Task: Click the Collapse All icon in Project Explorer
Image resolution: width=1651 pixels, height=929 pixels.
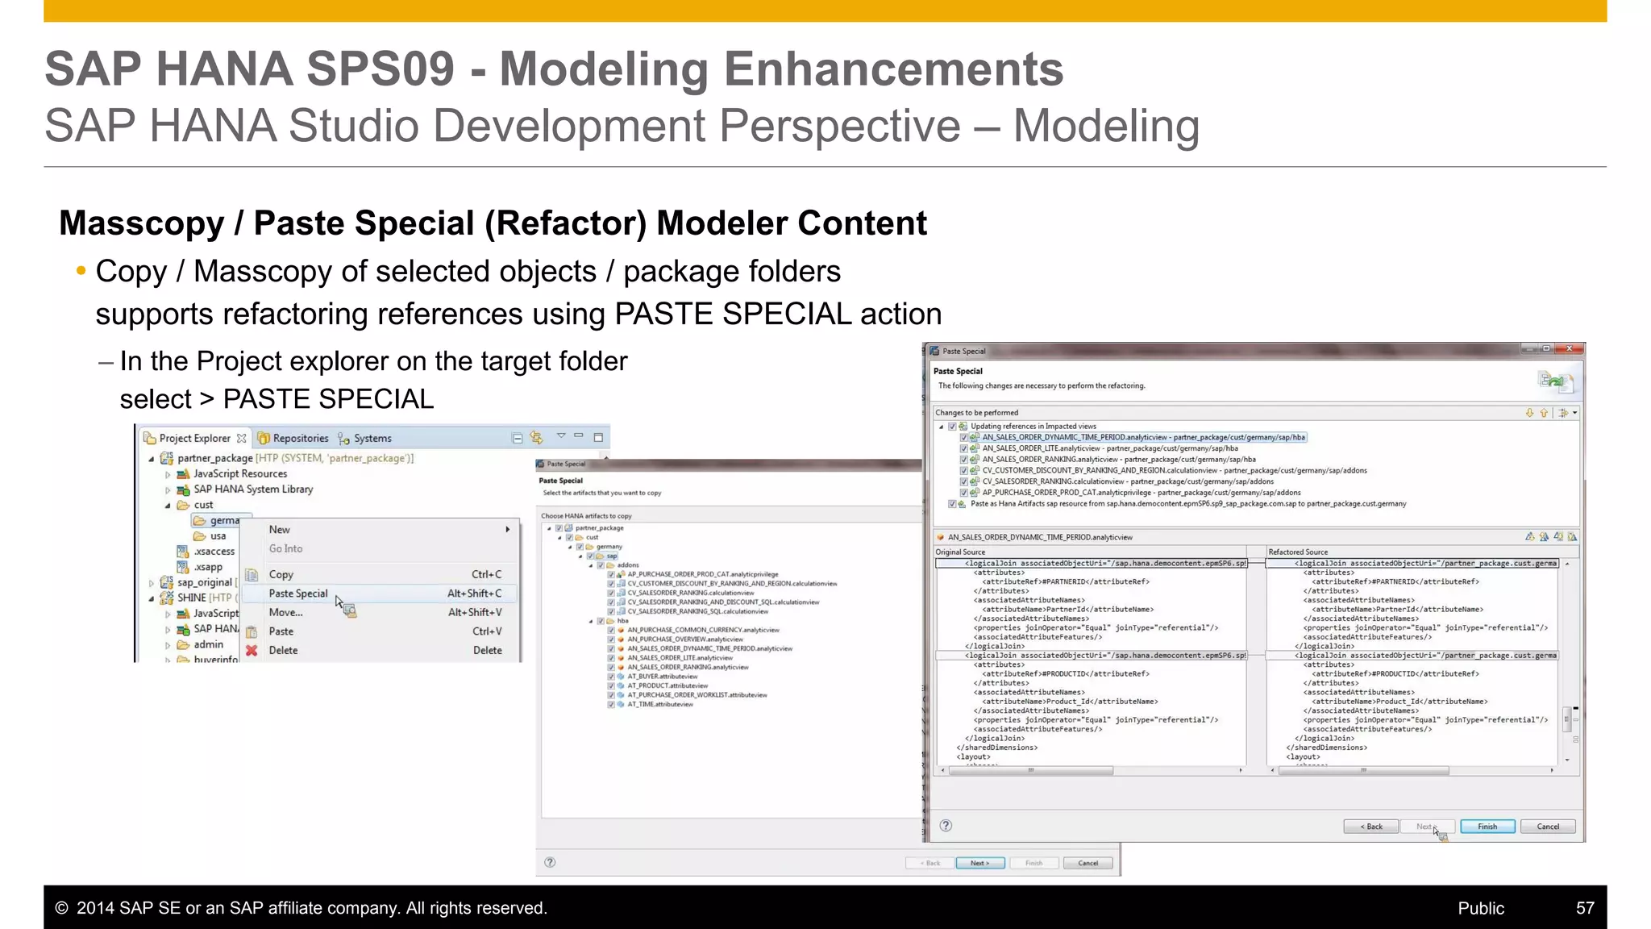Action: [518, 438]
